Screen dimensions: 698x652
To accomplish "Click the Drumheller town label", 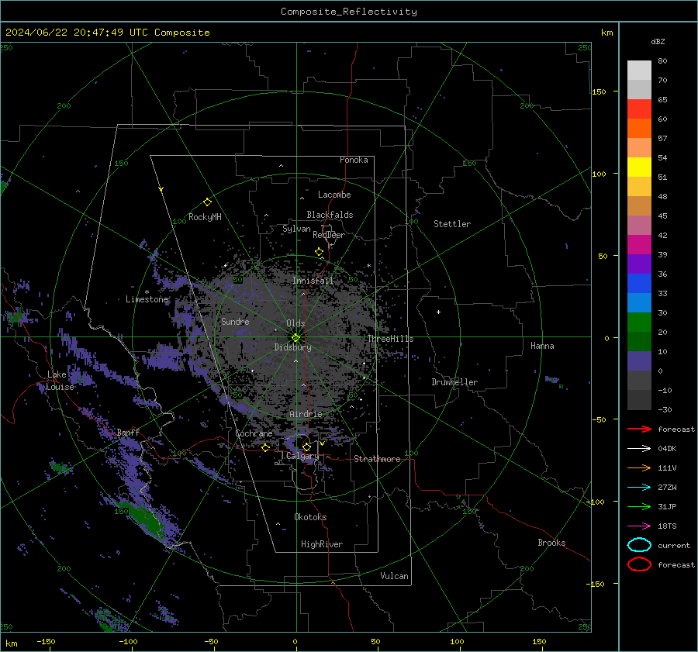I will click(454, 382).
